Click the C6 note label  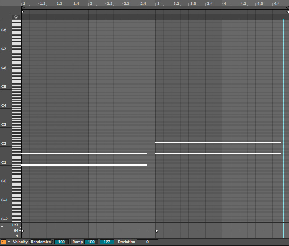click(x=4, y=68)
